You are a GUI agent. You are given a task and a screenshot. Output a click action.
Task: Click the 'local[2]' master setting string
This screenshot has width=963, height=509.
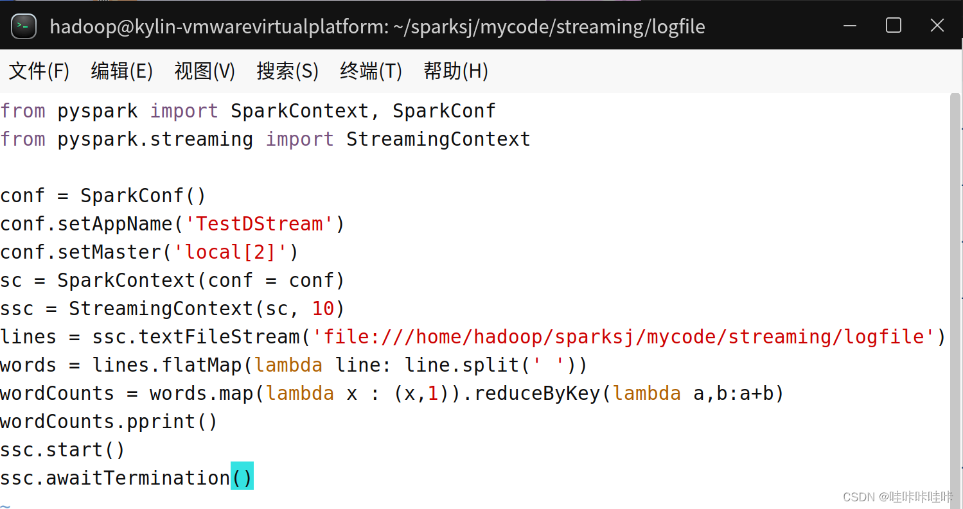click(230, 252)
